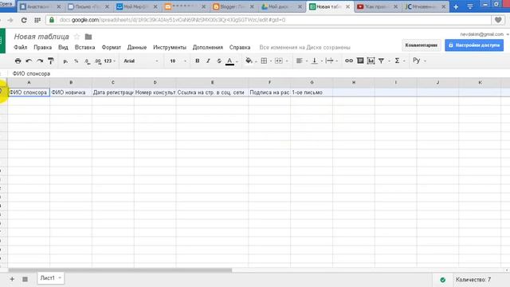
Task: Toggle italic formatting
Action: click(208, 61)
